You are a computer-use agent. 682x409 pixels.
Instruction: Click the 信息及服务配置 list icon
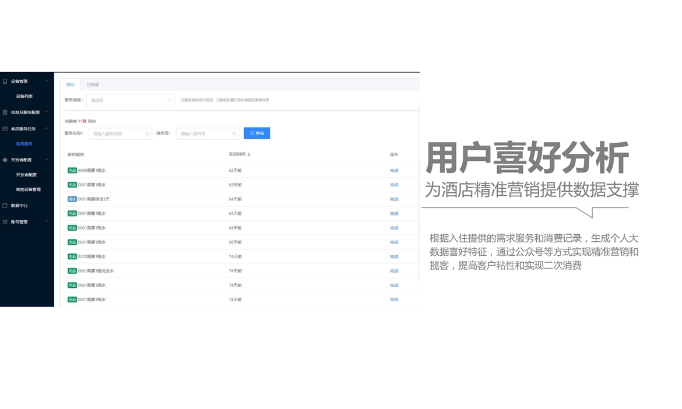(5, 112)
